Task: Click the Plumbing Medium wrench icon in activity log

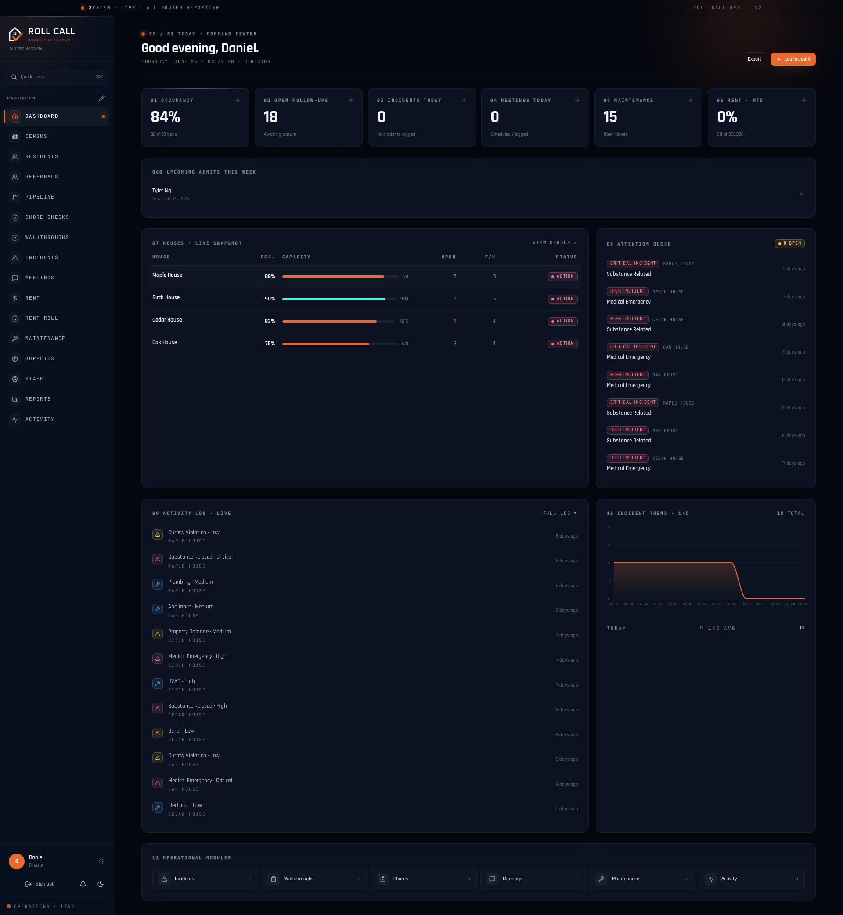Action: (157, 584)
